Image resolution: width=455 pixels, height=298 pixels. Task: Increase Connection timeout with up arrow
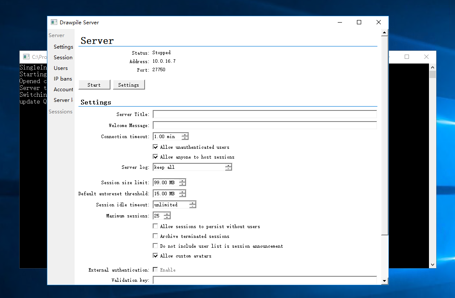(185, 135)
